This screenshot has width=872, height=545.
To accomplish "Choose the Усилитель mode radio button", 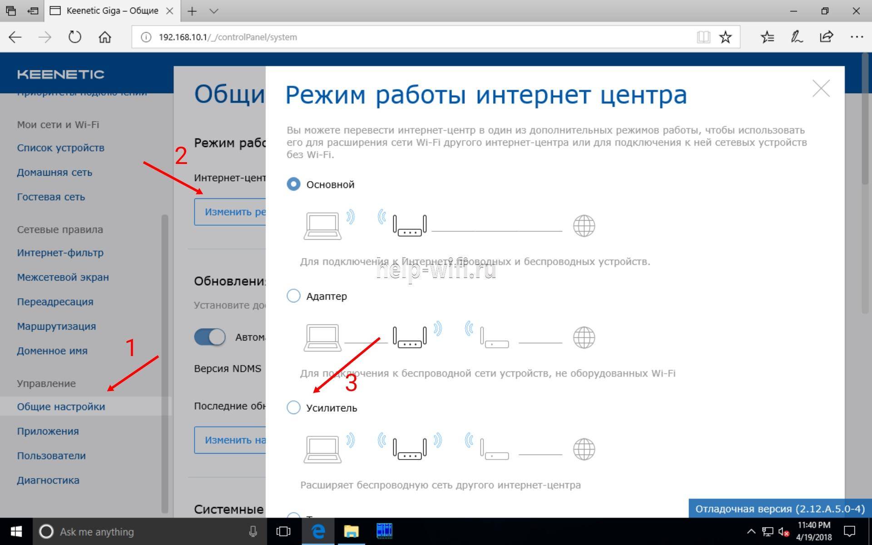I will click(293, 407).
